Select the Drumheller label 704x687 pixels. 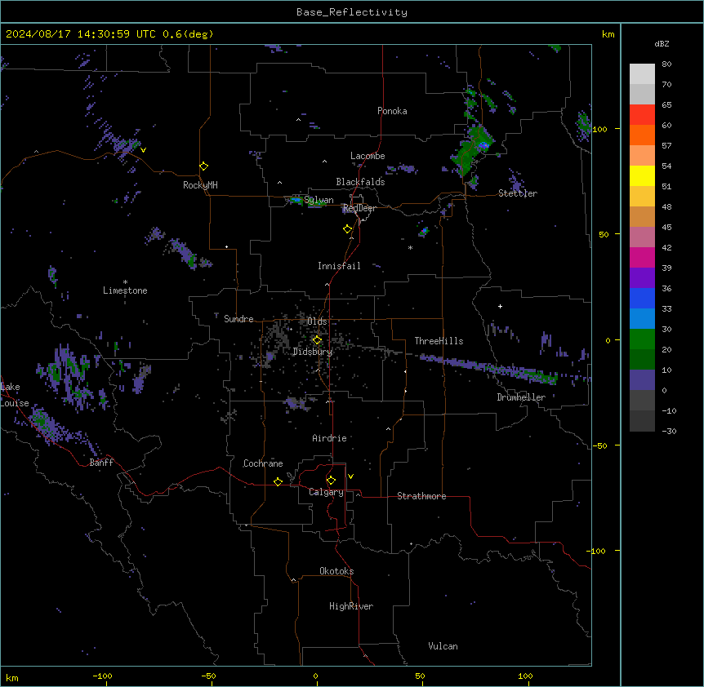point(521,397)
